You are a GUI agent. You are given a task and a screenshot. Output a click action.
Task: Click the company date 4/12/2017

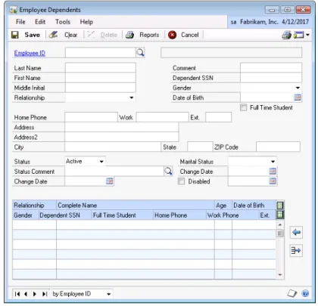295,22
